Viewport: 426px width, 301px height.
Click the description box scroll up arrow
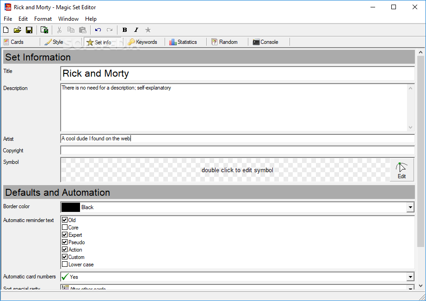pos(411,88)
